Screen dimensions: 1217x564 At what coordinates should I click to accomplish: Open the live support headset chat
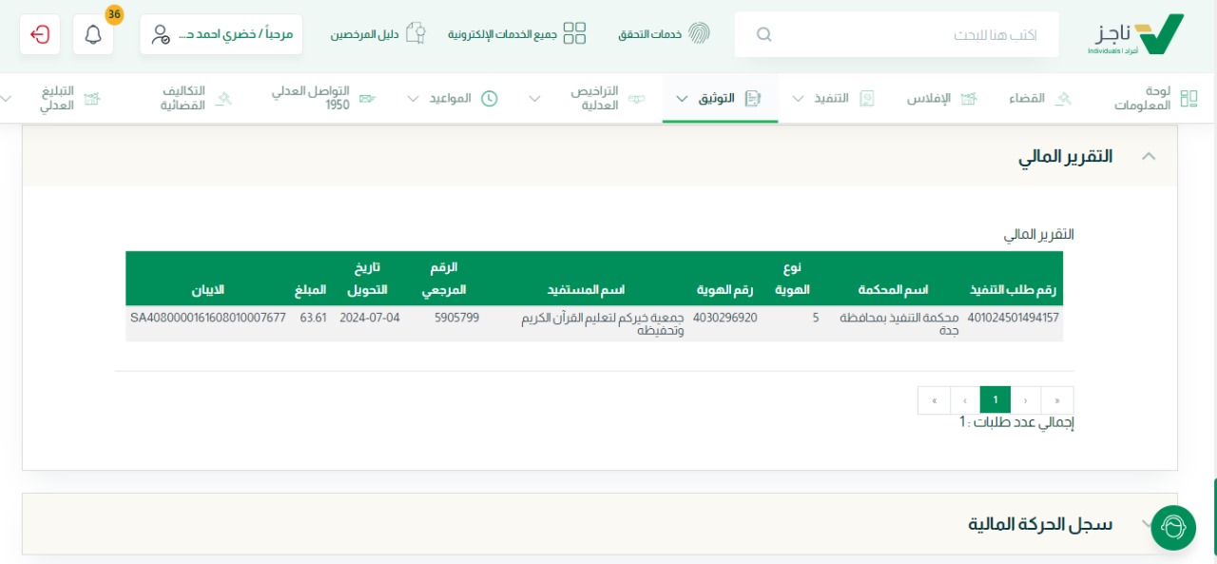(1173, 527)
